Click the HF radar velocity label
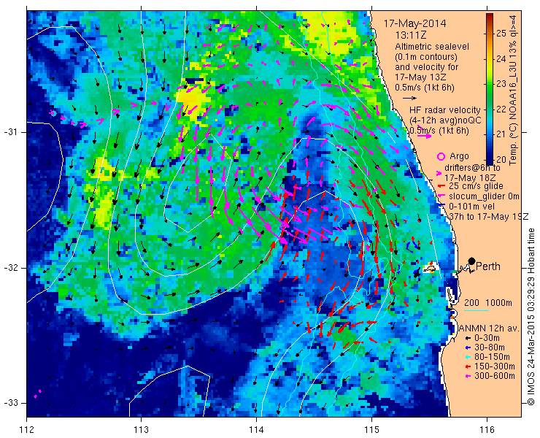 [445, 110]
